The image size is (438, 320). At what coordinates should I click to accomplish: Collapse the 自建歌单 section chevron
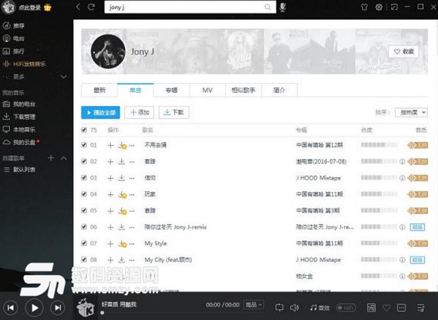click(64, 158)
